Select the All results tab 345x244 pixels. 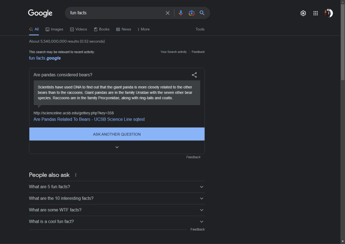34,29
